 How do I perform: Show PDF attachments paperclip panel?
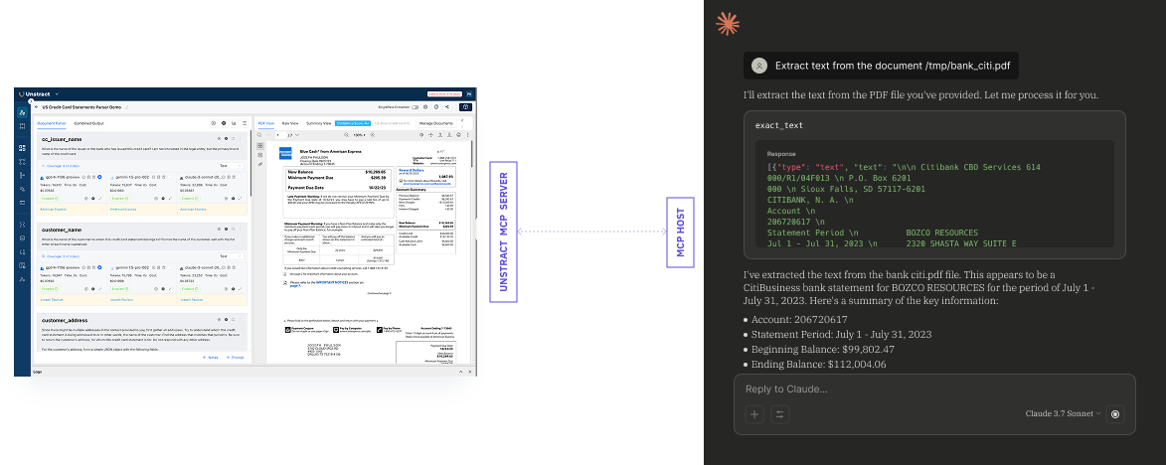point(260,164)
